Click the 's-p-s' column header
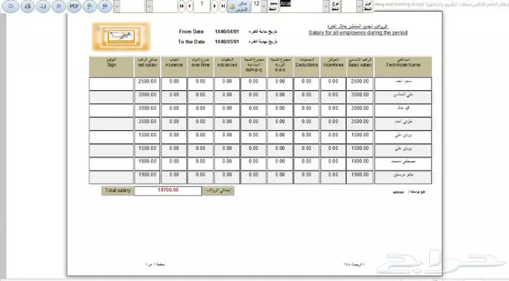The width and height of the screenshot is (509, 281). (280, 67)
